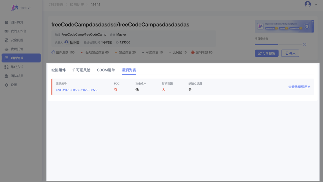Image resolution: width=323 pixels, height=182 pixels.
Task: Click the Team Overview pie chart icon
Action: (7, 22)
